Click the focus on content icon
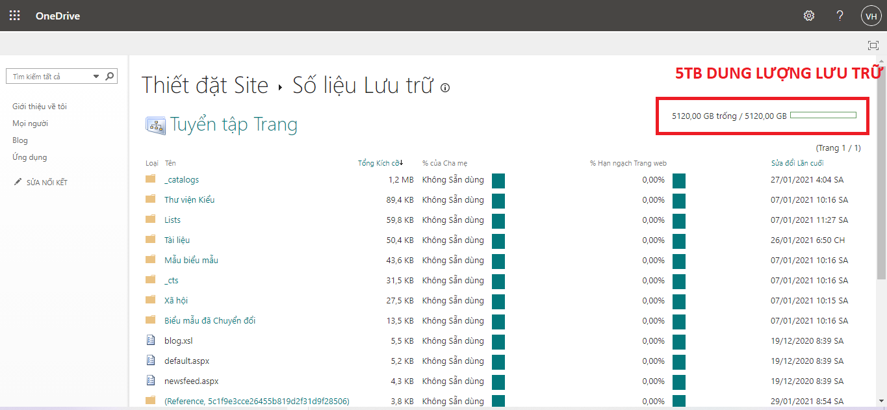Screen dimensions: 887x410 (873, 45)
